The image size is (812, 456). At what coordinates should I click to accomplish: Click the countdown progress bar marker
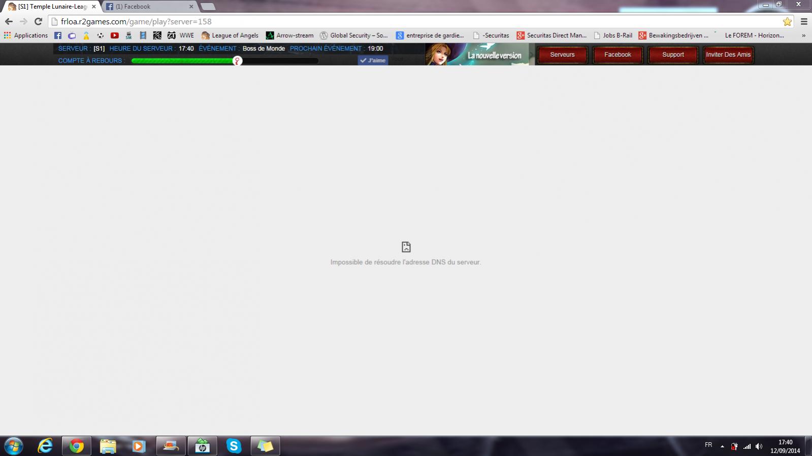(x=237, y=61)
